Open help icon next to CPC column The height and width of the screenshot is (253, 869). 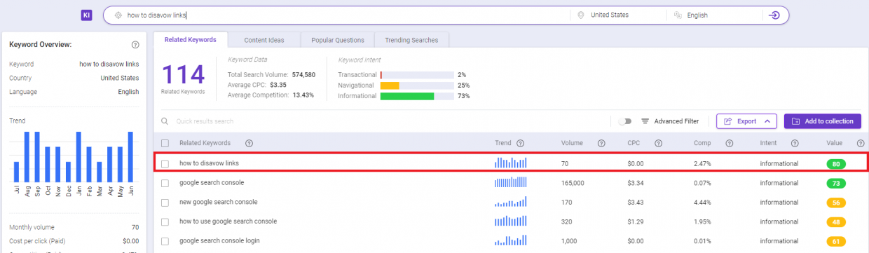click(x=658, y=143)
